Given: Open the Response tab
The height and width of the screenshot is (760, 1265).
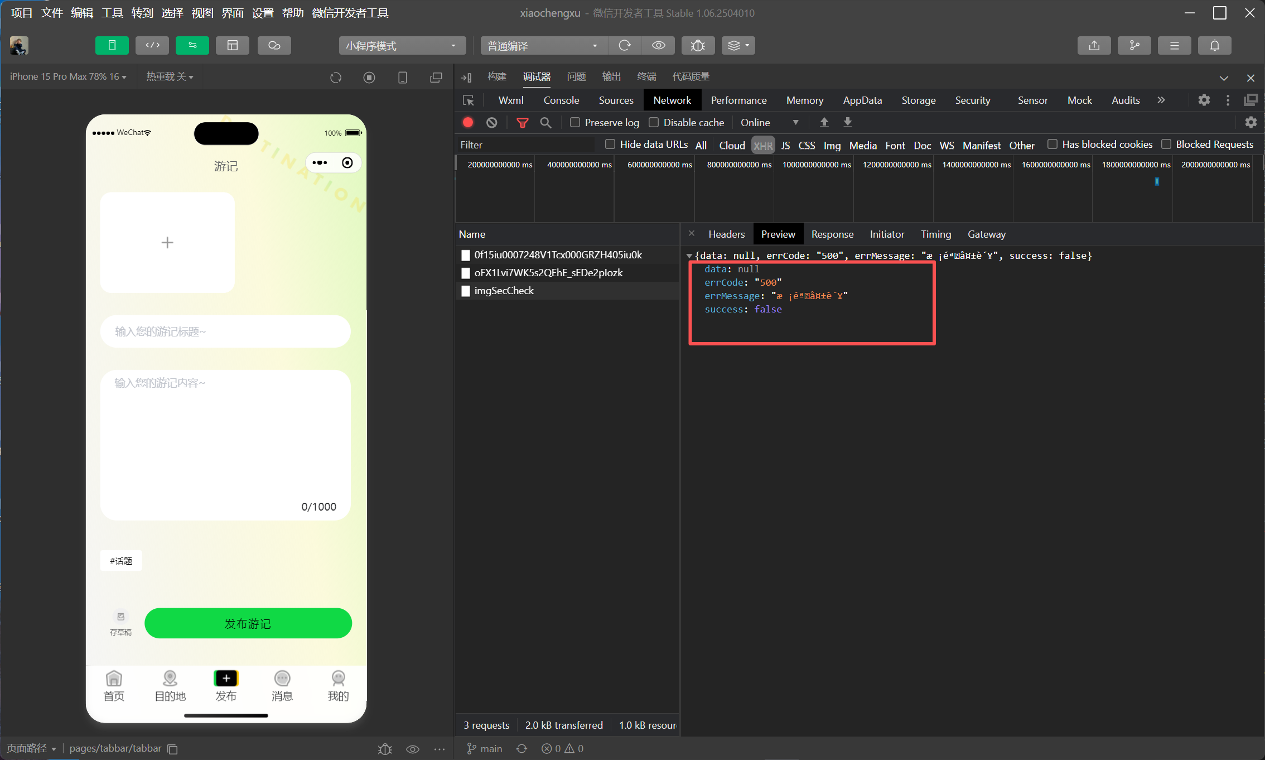Looking at the screenshot, I should point(832,234).
